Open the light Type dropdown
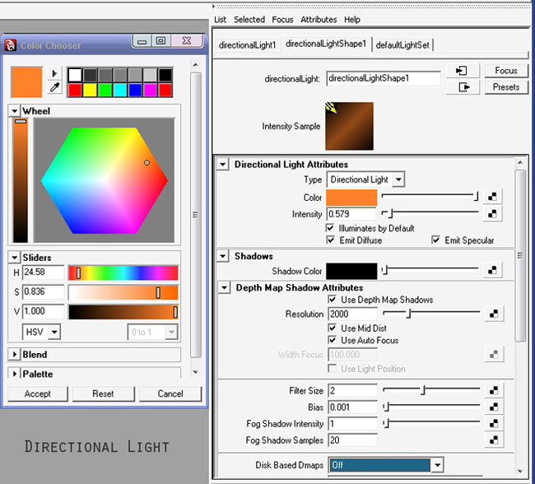 [x=366, y=179]
